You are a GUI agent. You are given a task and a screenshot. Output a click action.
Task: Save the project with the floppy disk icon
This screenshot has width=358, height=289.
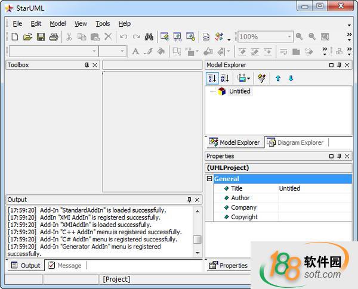(x=41, y=37)
